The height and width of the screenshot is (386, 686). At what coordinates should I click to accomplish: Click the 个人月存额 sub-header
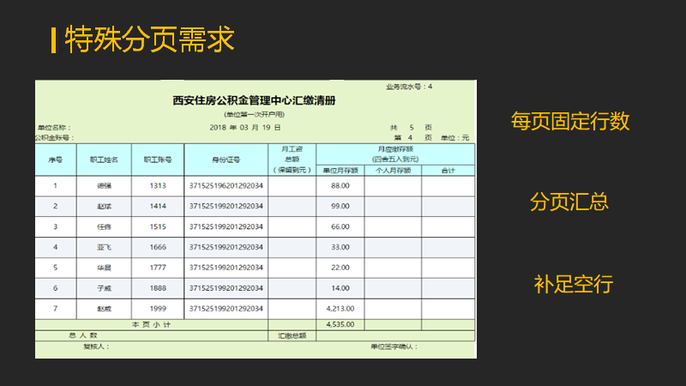[393, 170]
